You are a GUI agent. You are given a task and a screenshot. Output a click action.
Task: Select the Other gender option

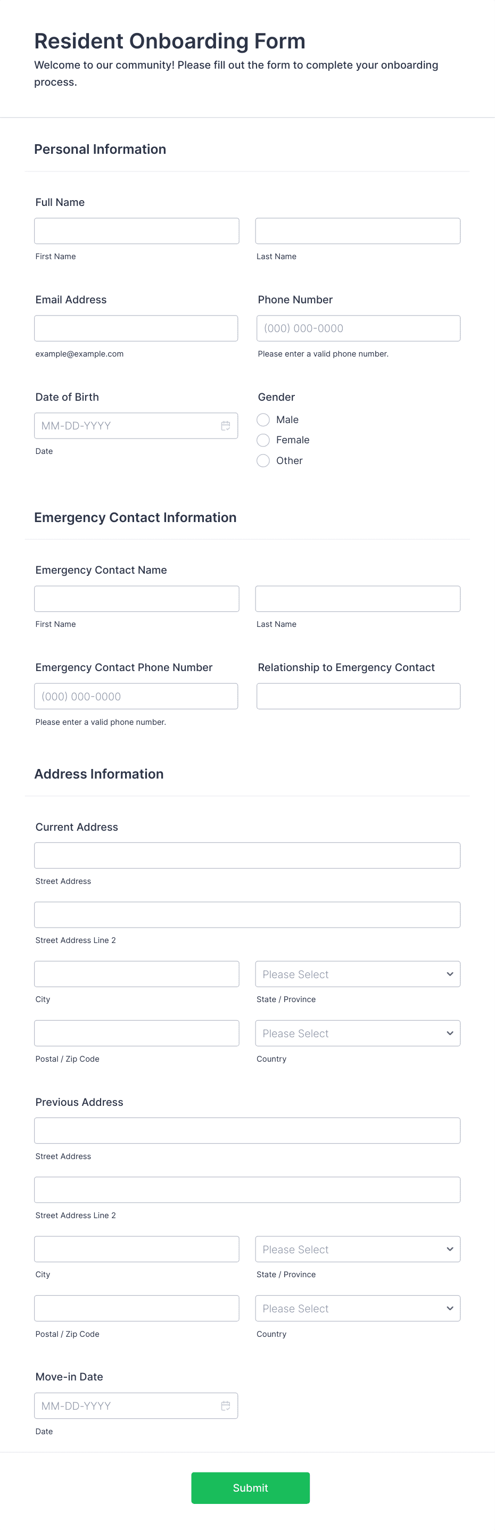[263, 461]
